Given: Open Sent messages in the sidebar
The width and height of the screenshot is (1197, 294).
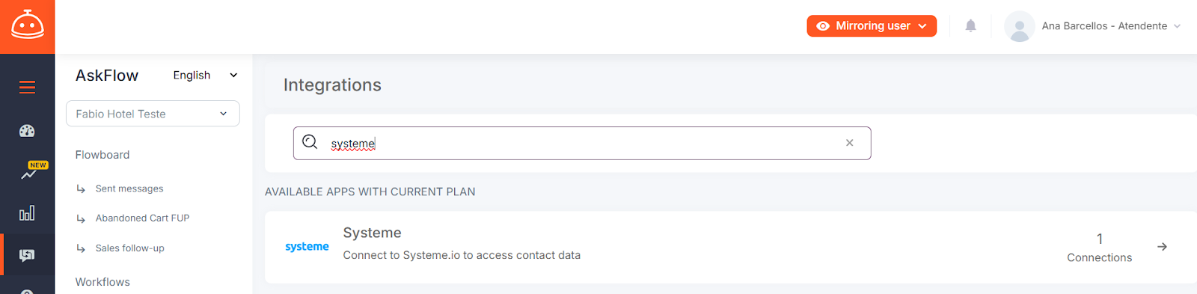Looking at the screenshot, I should pos(129,189).
